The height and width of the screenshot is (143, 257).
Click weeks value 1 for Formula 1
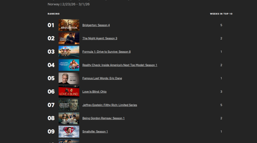tap(221, 52)
